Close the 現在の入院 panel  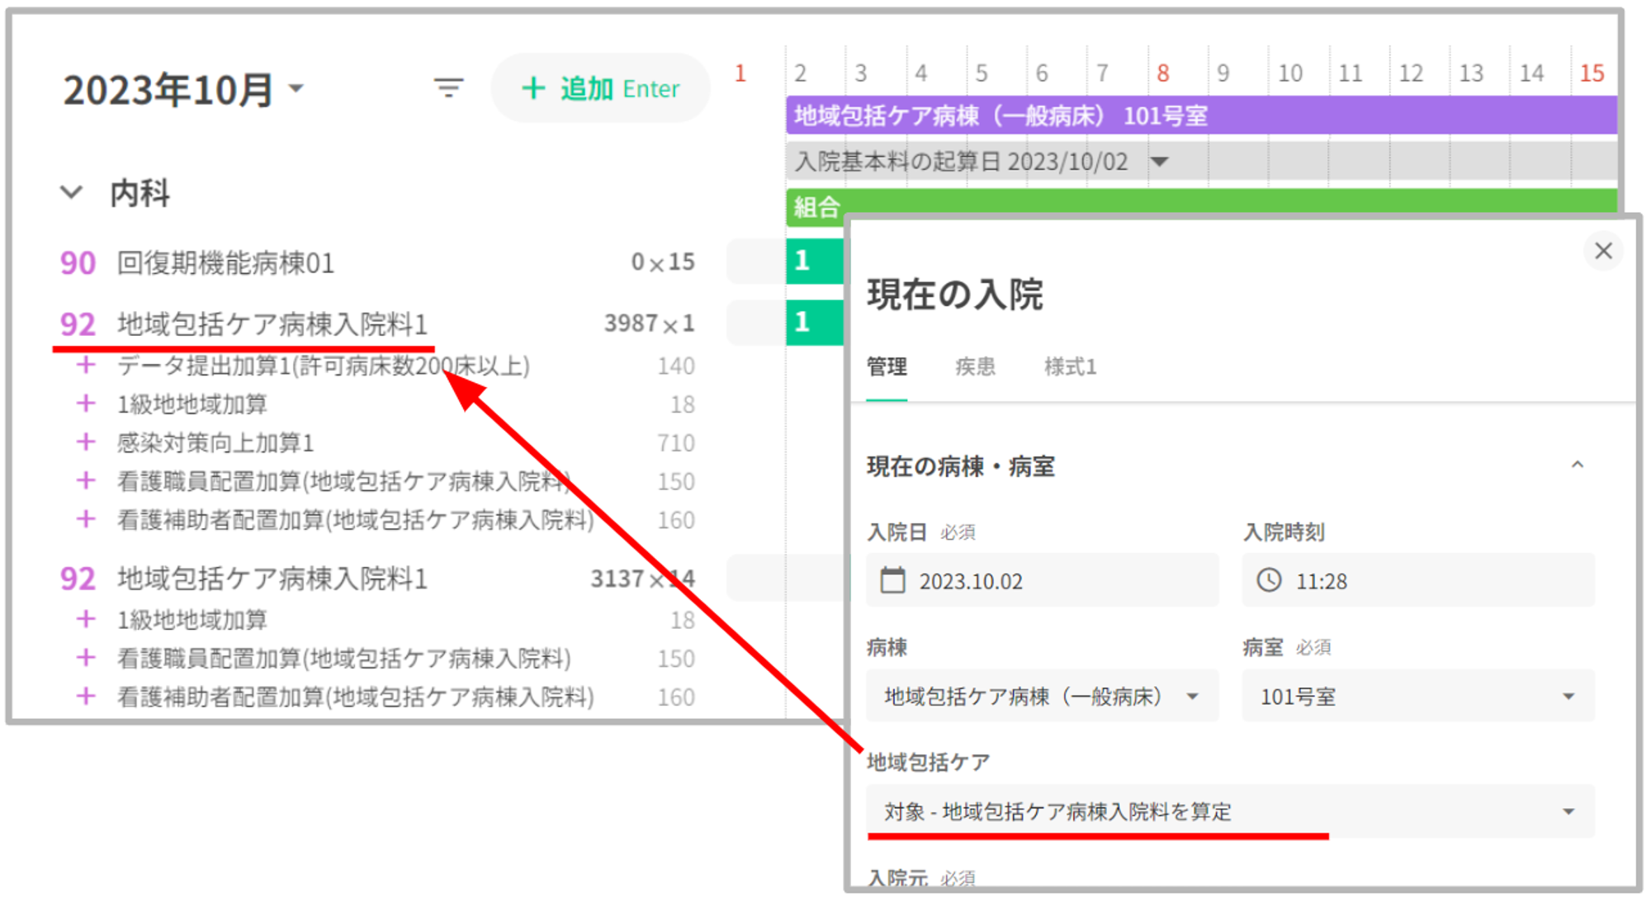coord(1602,251)
